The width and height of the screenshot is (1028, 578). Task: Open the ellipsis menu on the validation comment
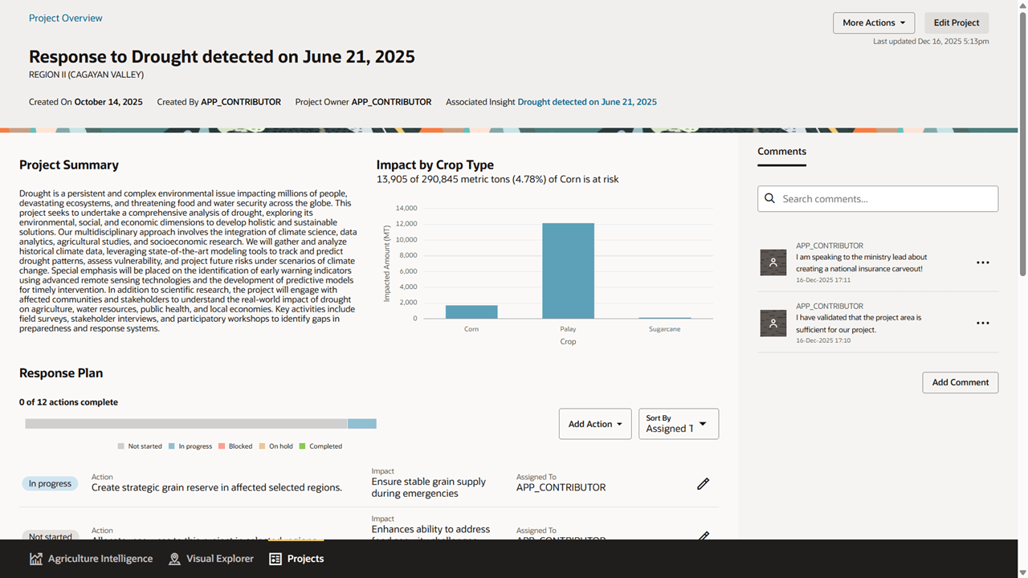982,323
